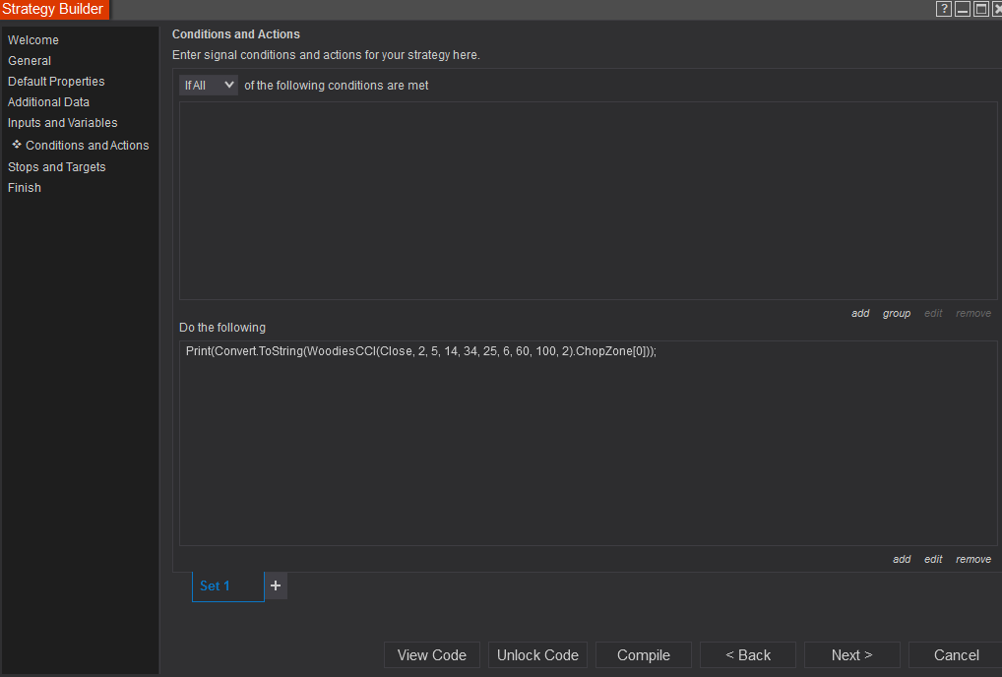Go to the Welcome page
Image resolution: width=1002 pixels, height=677 pixels.
pos(33,40)
